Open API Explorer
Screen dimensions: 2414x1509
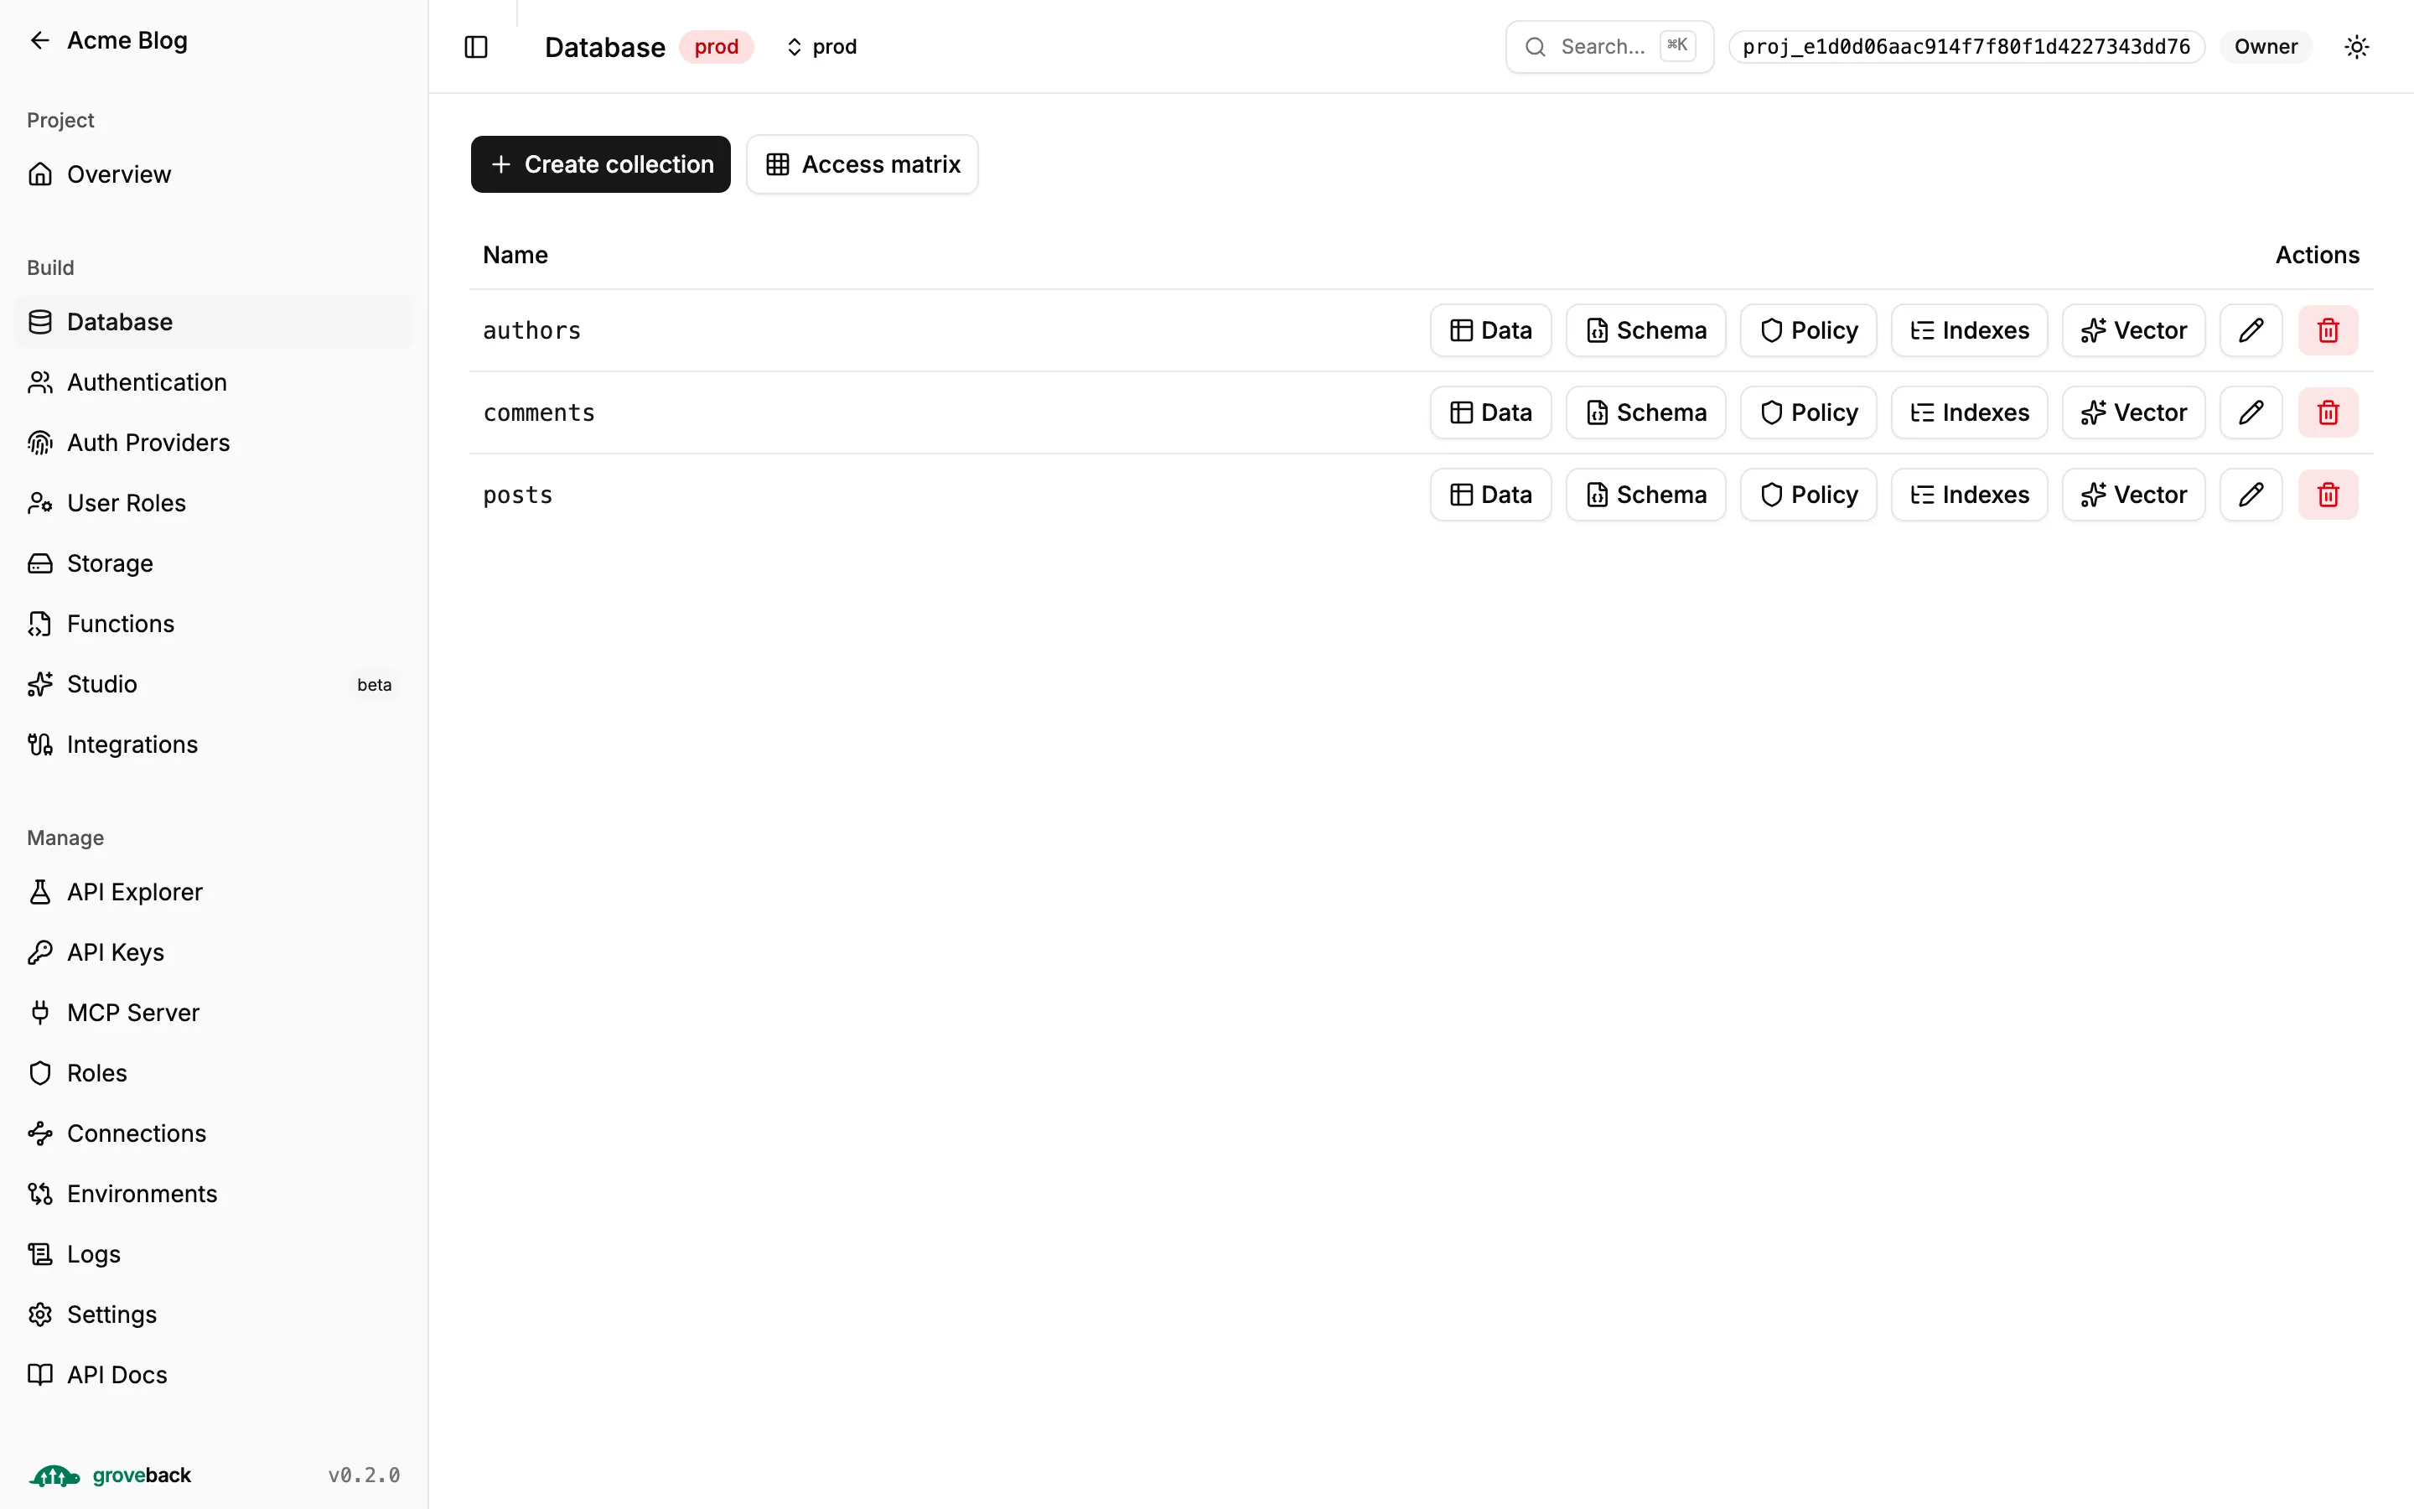(x=214, y=891)
